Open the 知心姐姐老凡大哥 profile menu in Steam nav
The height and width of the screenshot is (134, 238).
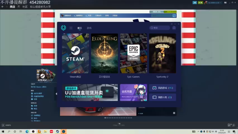click(40, 7)
